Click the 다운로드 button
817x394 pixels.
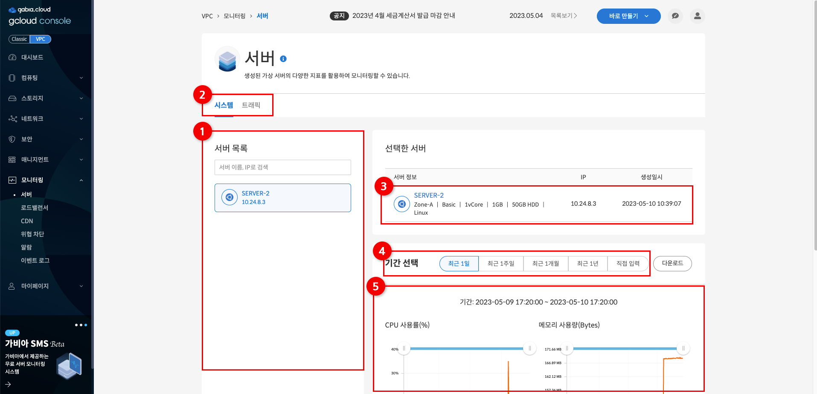672,263
